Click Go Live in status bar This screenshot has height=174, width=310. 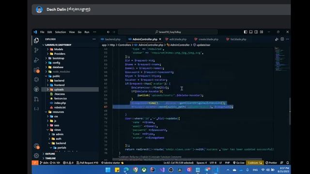point(239,163)
